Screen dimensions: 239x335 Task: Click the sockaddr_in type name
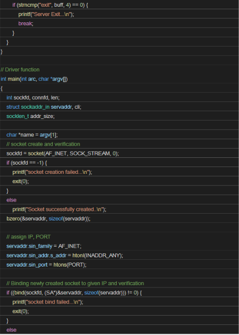pos(35,107)
